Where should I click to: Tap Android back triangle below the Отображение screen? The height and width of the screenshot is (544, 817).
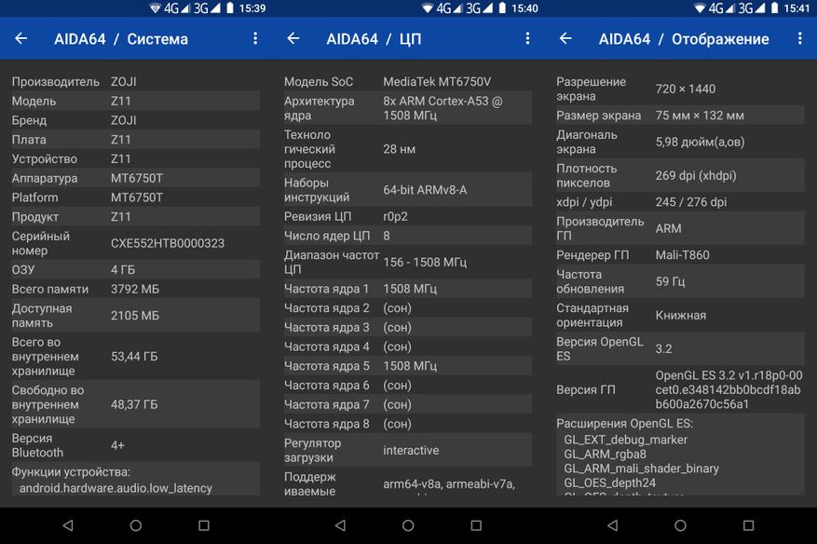[612, 525]
